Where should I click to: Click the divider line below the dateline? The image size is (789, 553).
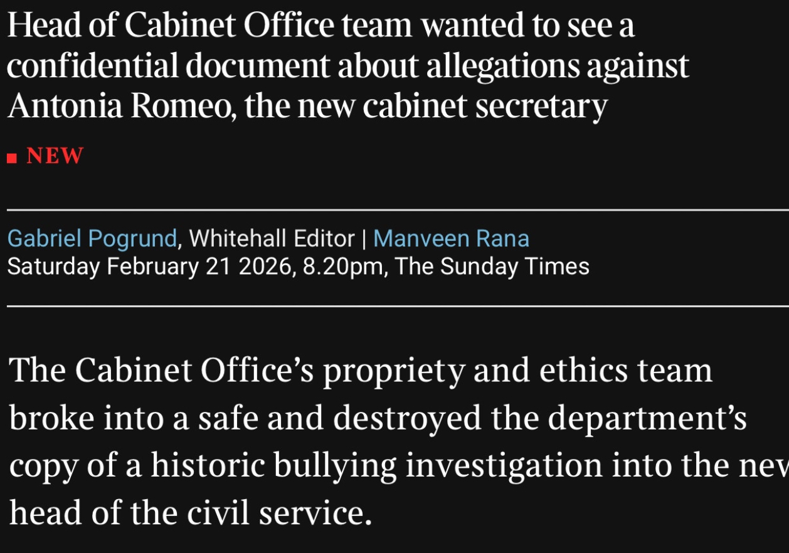point(395,306)
